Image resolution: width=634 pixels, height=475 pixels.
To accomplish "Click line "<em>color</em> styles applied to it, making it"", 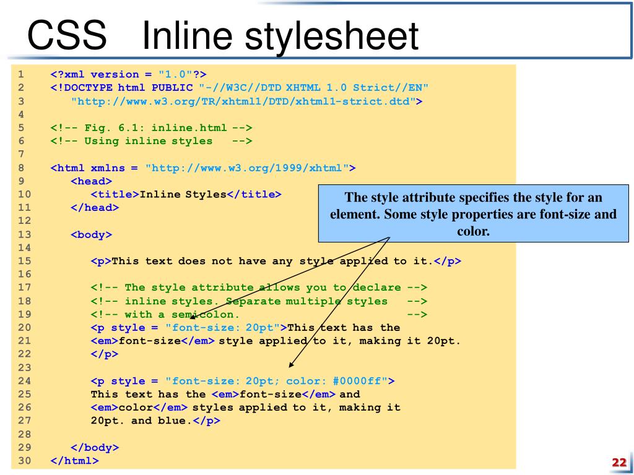I will tap(245, 408).
